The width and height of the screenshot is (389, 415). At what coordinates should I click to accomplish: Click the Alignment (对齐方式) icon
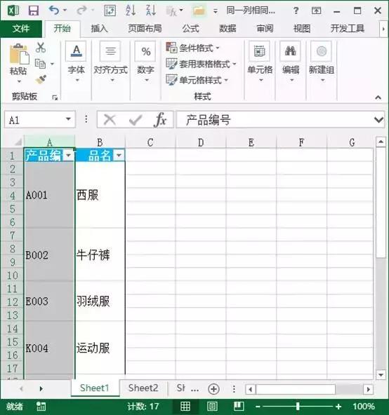coord(110,51)
